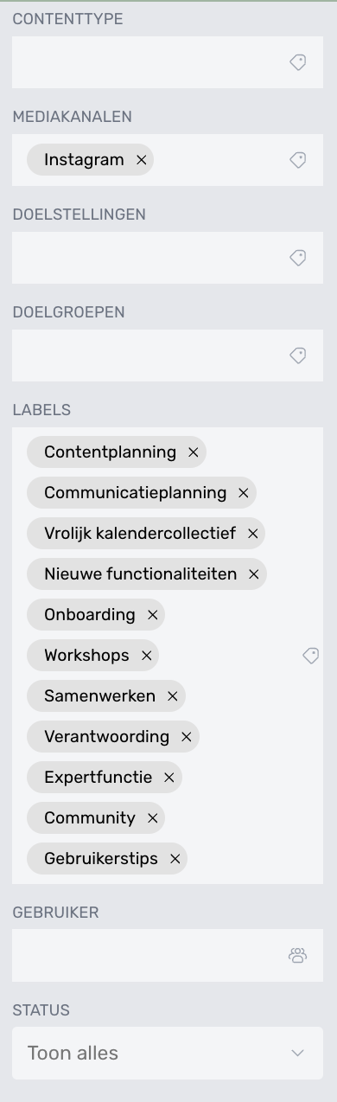This screenshot has width=337, height=1102.
Task: Remove the Communicatieplanning label
Action: pos(243,493)
